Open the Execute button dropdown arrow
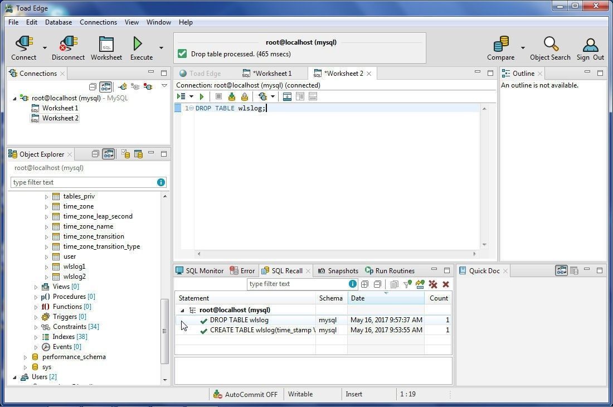Image resolution: width=613 pixels, height=407 pixels. click(161, 48)
